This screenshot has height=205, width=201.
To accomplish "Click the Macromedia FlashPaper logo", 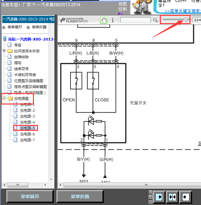I will pyautogui.click(x=74, y=20).
